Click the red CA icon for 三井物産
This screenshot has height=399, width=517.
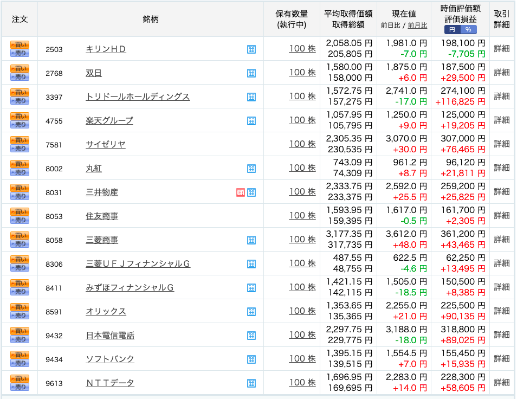(x=241, y=192)
